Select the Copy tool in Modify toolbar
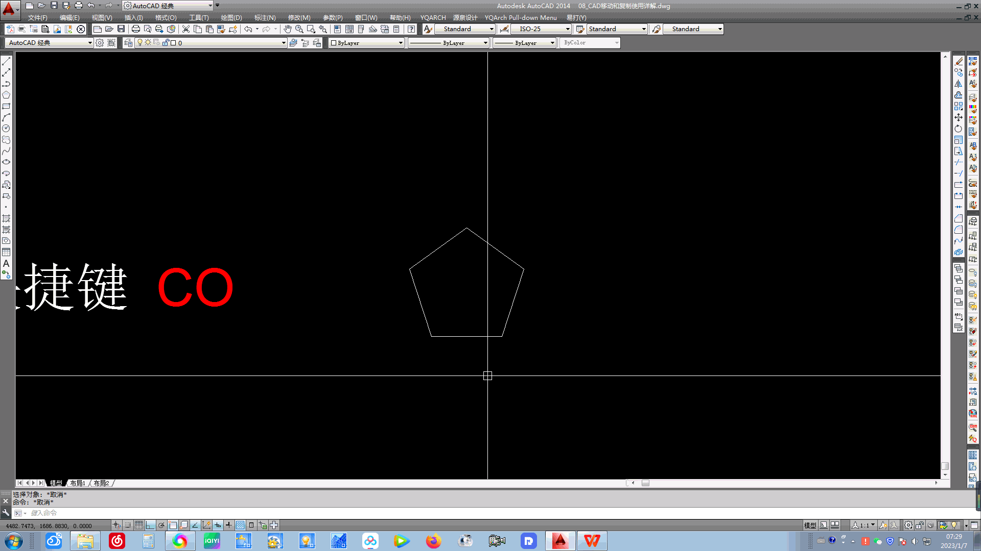Screen dimensions: 981x551 click(959, 72)
